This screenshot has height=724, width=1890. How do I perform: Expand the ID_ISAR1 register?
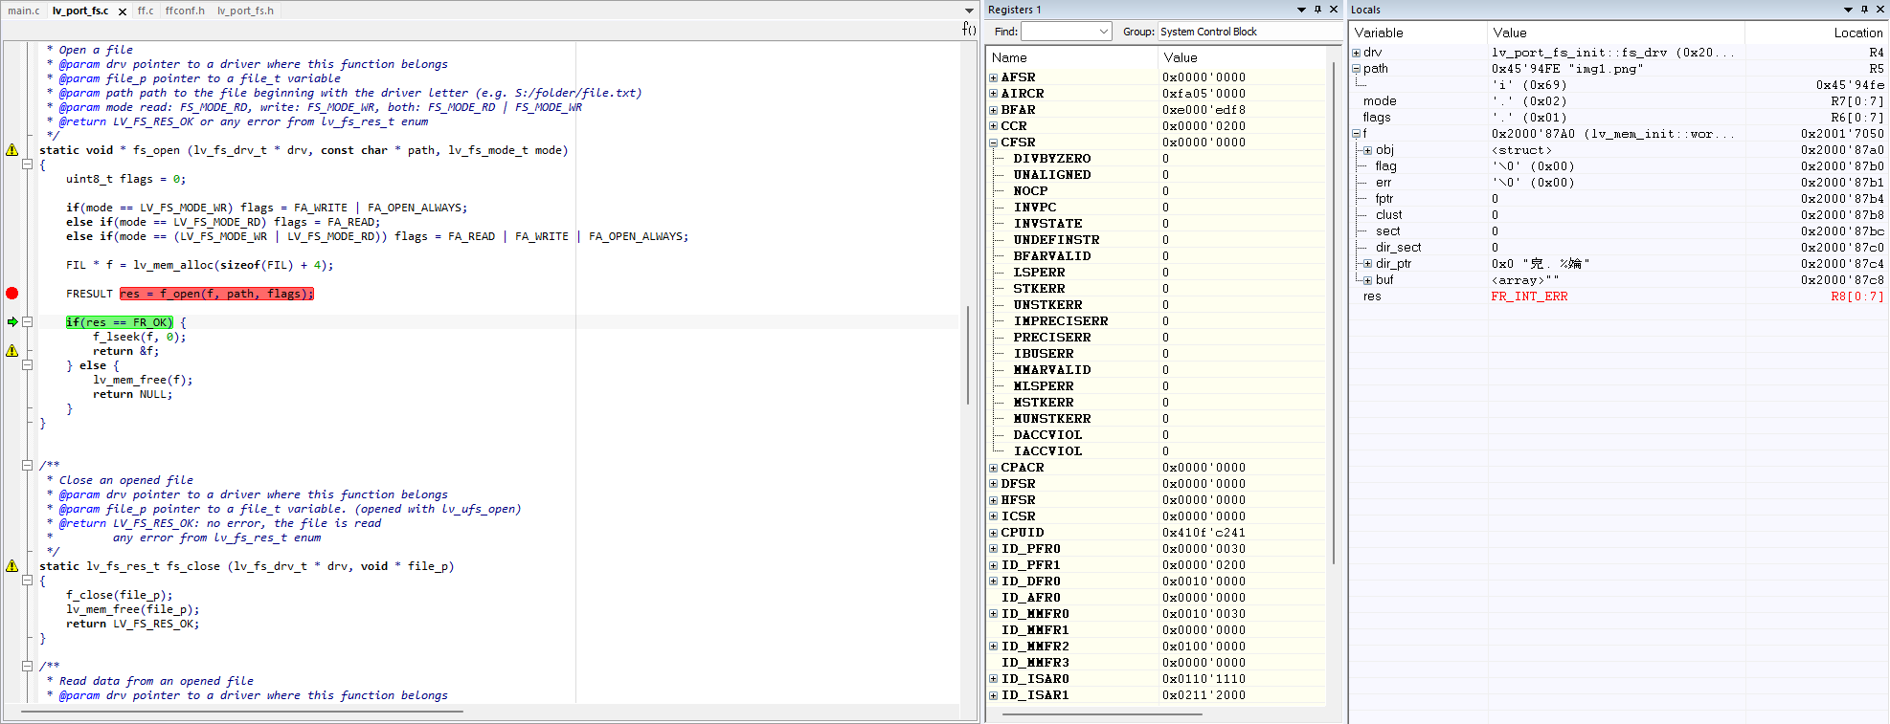(994, 695)
